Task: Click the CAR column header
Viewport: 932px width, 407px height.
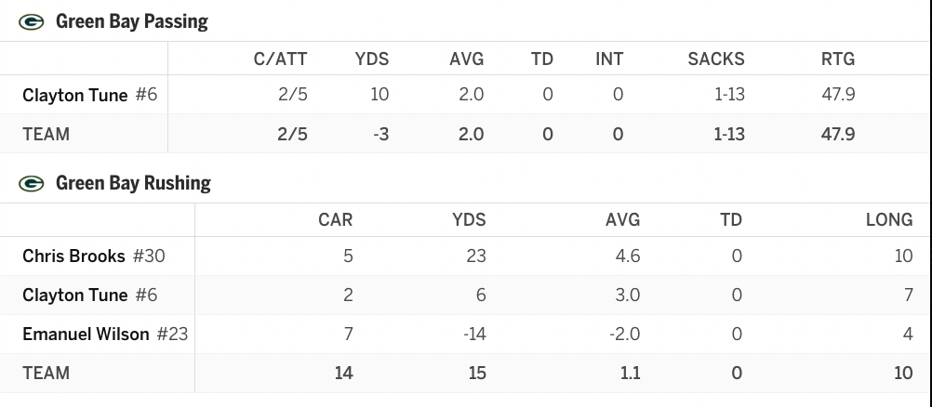Action: tap(336, 220)
